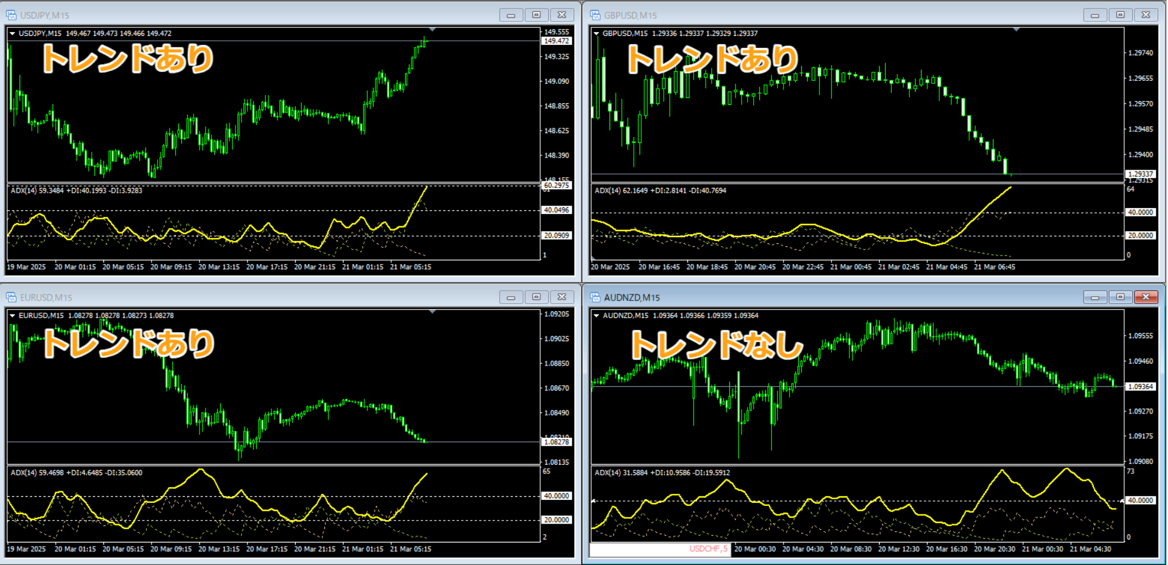Click the chart shift marker in the GBPUSD chart
The height and width of the screenshot is (565, 1168).
1017,29
